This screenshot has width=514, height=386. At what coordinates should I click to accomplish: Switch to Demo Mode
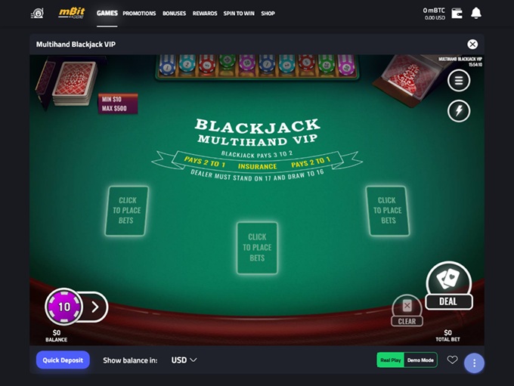tap(420, 360)
